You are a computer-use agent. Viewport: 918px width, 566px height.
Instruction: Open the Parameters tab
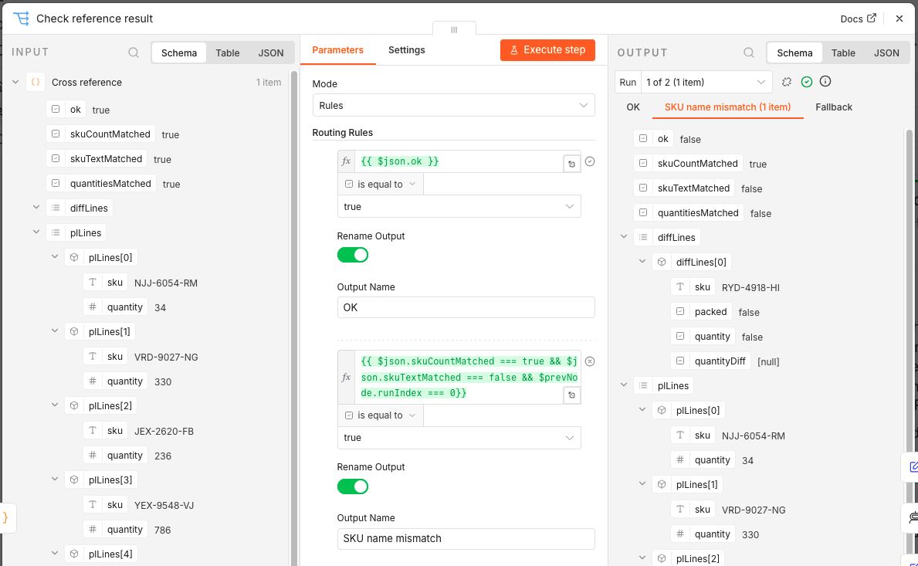[x=338, y=49]
